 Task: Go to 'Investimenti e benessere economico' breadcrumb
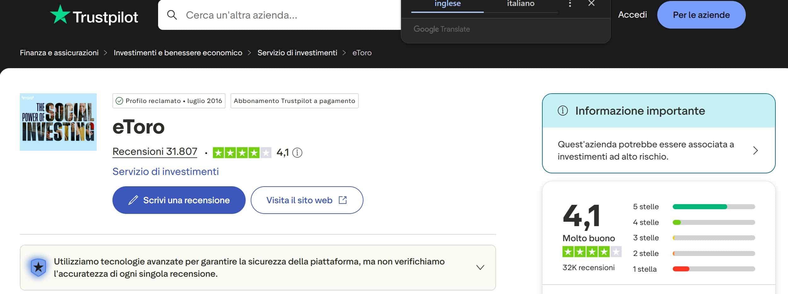tap(178, 53)
